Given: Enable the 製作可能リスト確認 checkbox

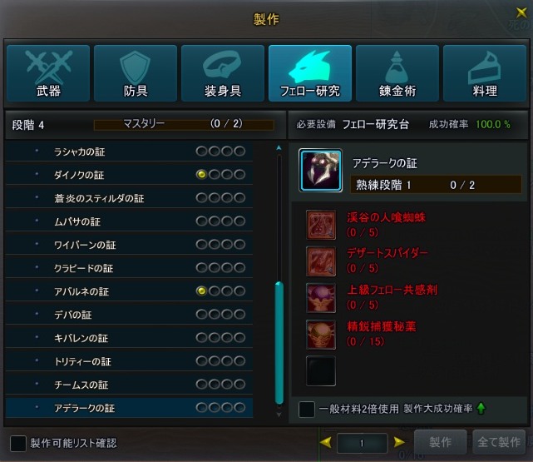Looking at the screenshot, I should [x=18, y=444].
